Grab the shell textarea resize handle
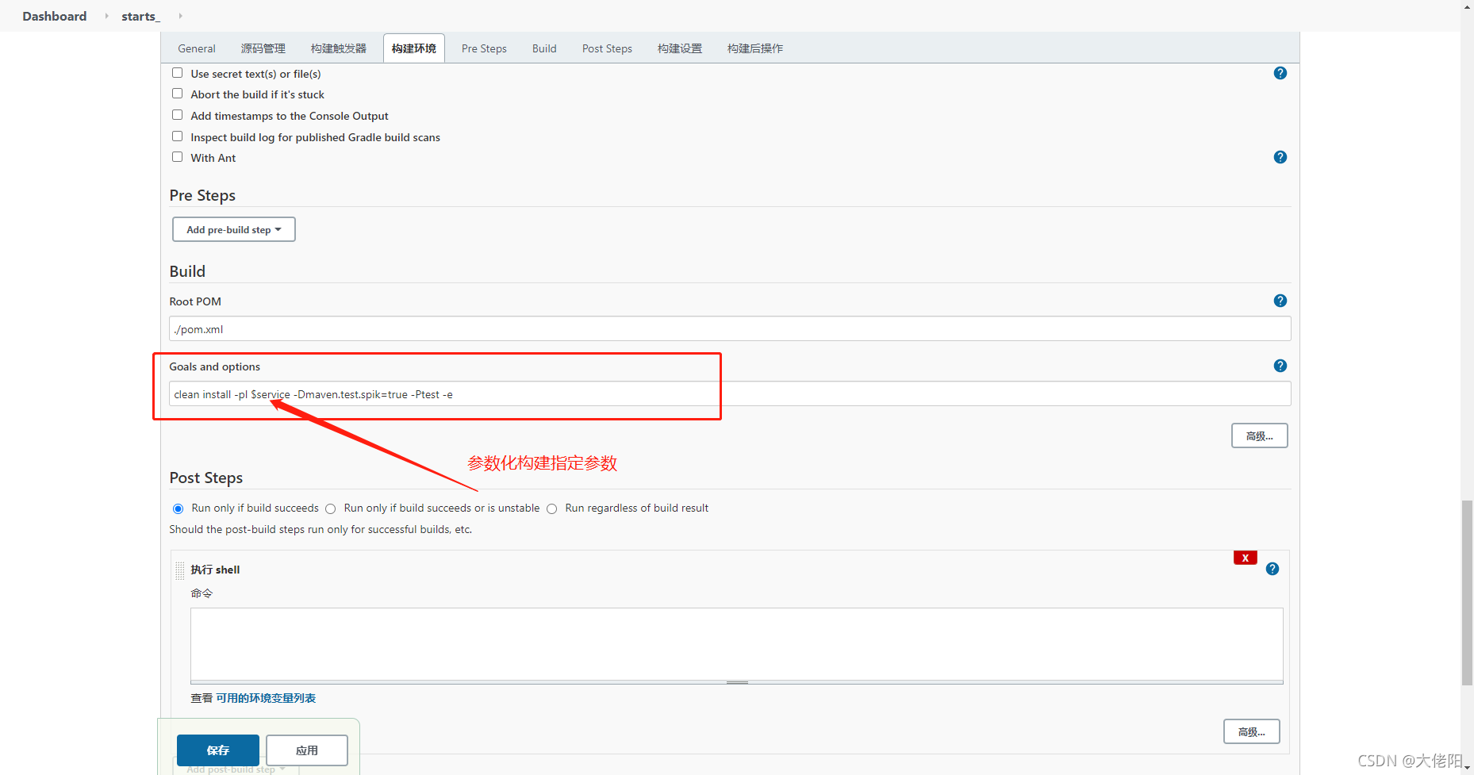This screenshot has height=775, width=1474. [737, 682]
